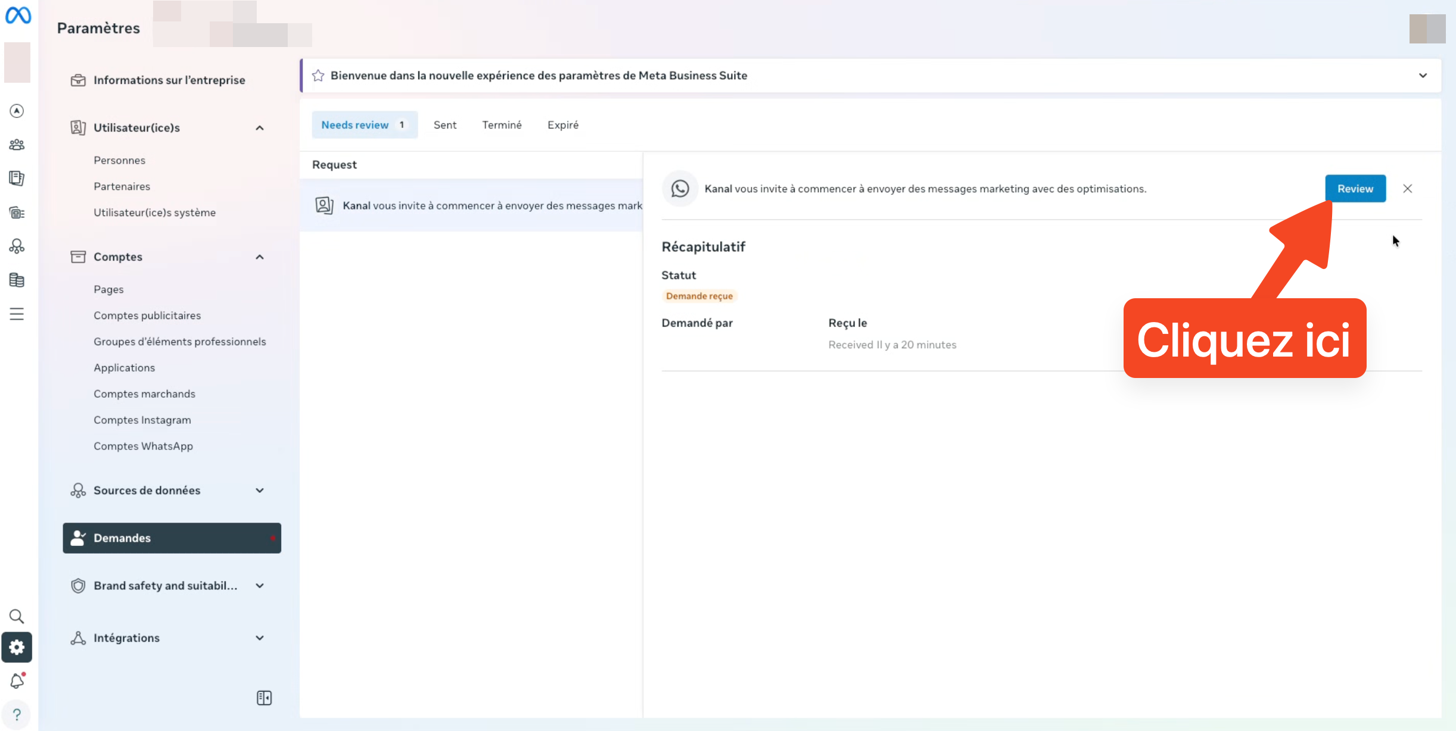Open the search magnifier icon in sidebar
This screenshot has height=731, width=1456.
17,616
